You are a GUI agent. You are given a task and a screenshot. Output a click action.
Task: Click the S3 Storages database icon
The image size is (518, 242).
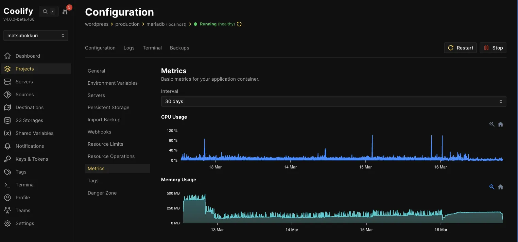[x=7, y=120]
